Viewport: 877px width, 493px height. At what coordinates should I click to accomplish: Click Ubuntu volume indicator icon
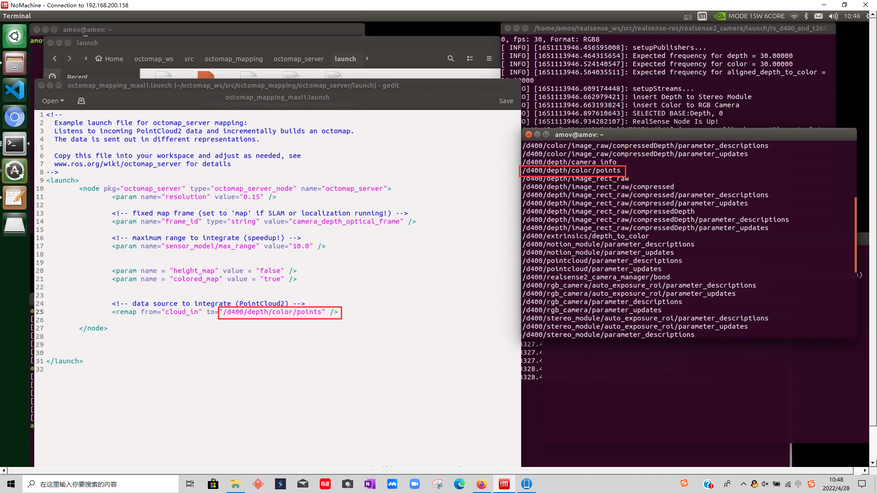click(x=833, y=16)
